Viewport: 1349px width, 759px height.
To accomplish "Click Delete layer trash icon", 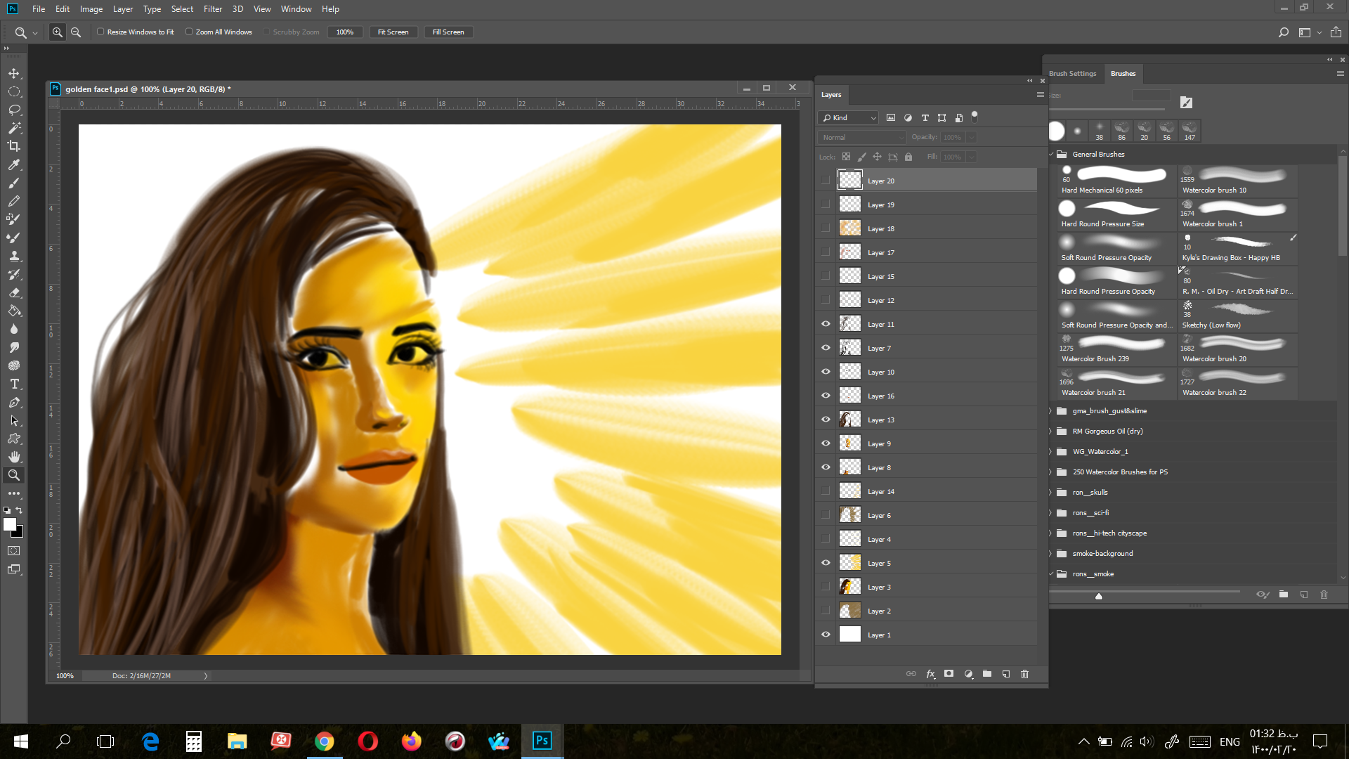I will coord(1025,674).
